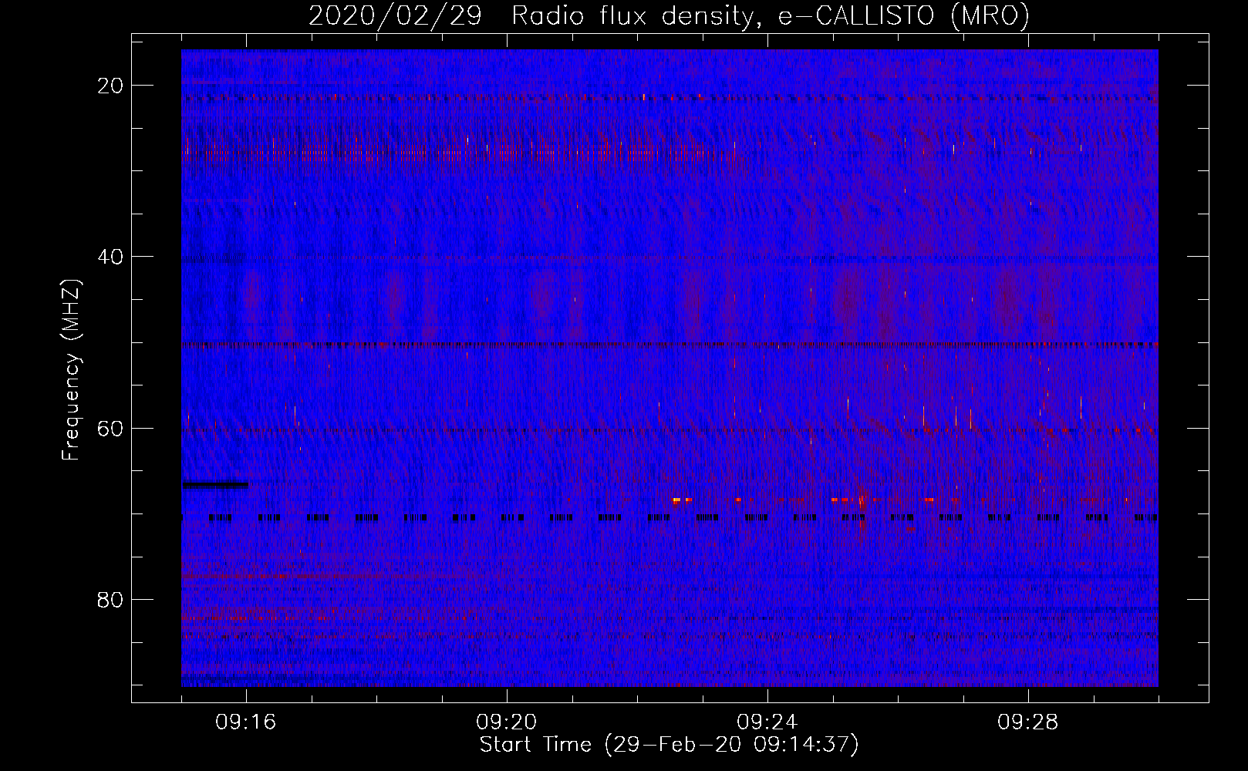This screenshot has width=1248, height=771.
Task: Click the '40' frequency tick label
Action: [110, 256]
